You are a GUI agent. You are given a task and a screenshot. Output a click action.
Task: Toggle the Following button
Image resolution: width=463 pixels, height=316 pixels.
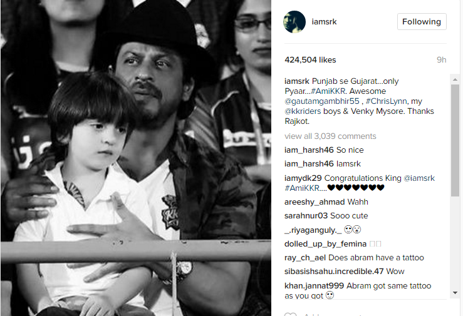[x=422, y=21]
